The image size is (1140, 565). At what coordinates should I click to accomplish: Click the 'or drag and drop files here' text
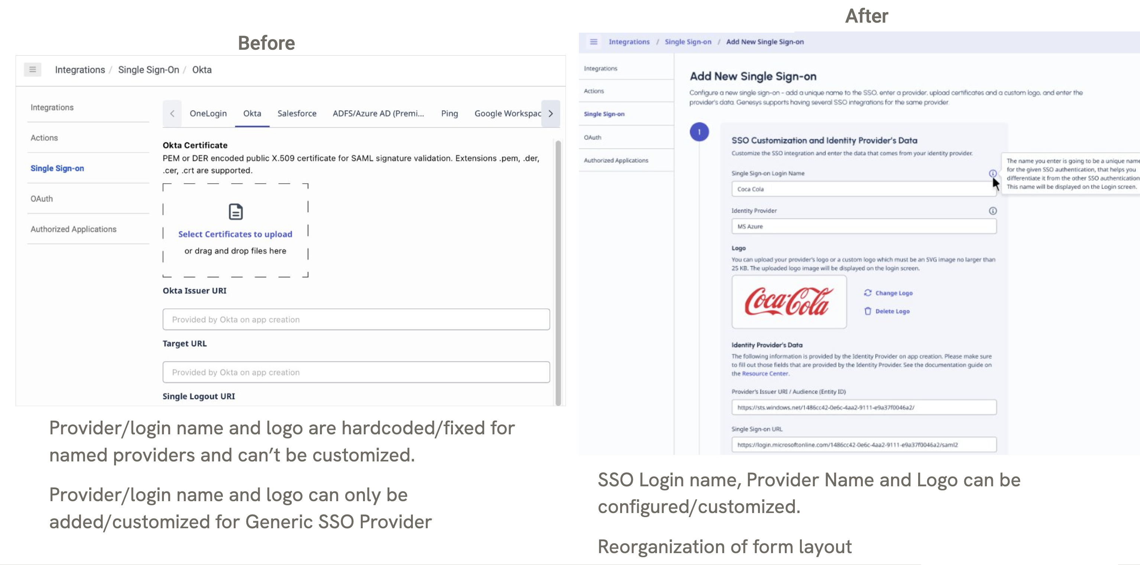pos(235,251)
